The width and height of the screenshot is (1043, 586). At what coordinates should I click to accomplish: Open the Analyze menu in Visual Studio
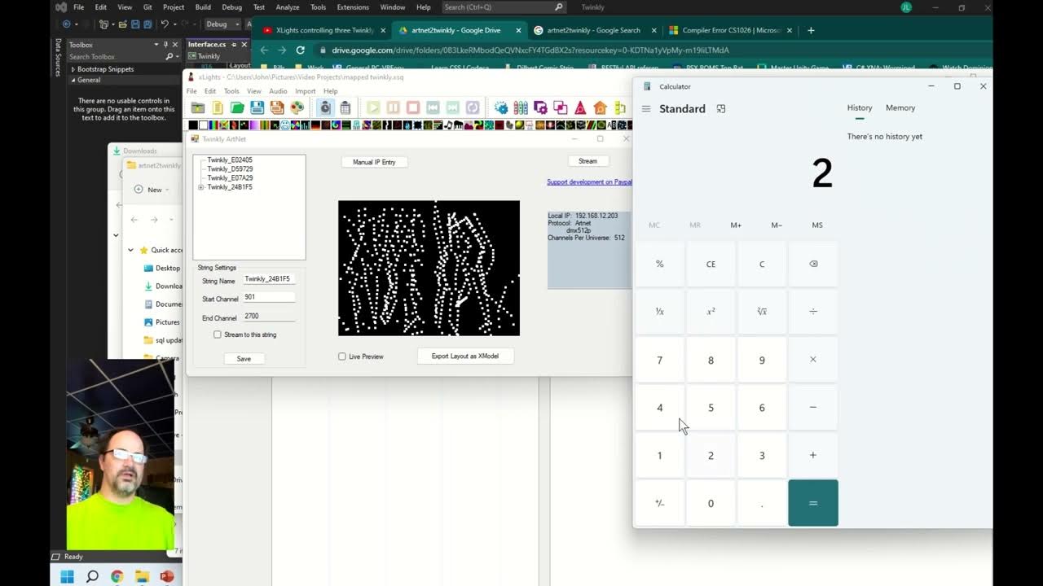pyautogui.click(x=288, y=7)
